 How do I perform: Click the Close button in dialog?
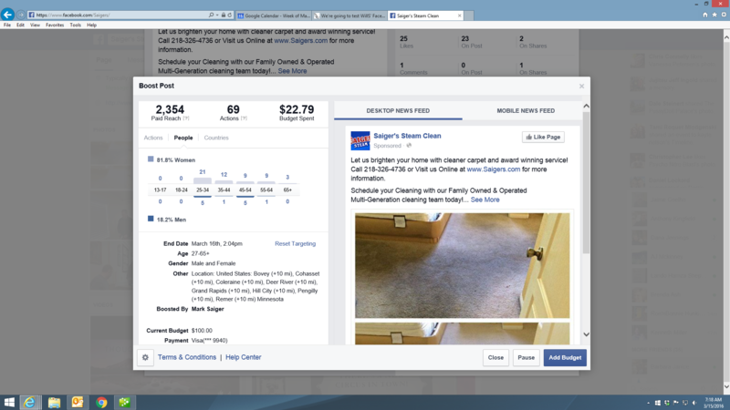point(495,357)
